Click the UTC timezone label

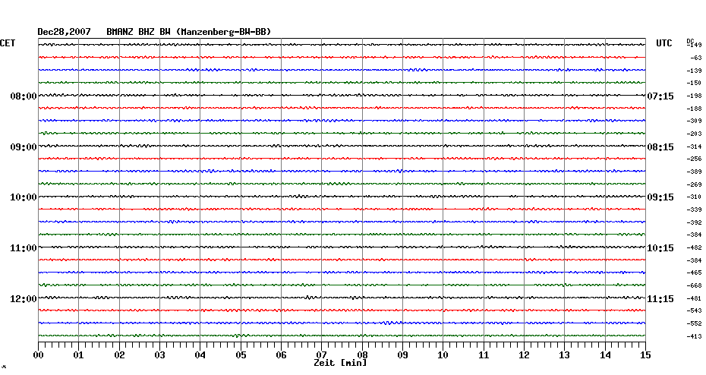click(663, 43)
